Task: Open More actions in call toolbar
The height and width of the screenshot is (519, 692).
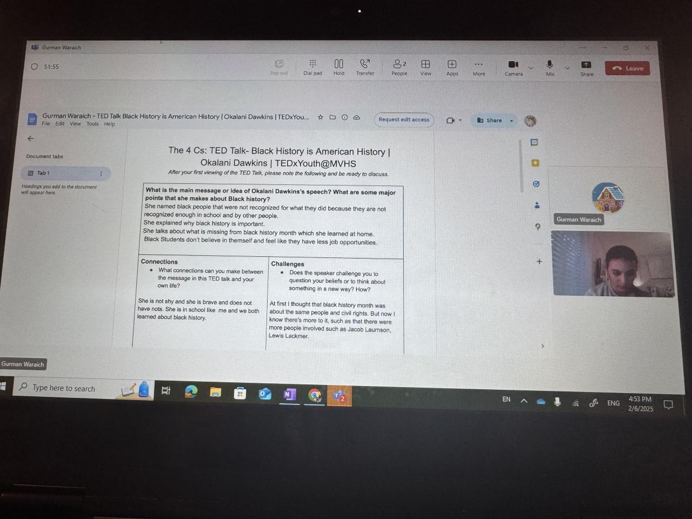Action: pyautogui.click(x=479, y=68)
